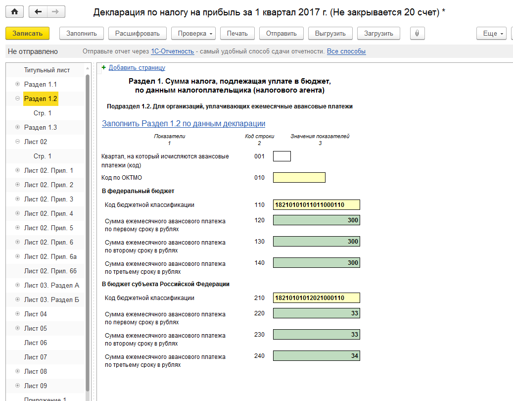Click green plus icon to add page
Image resolution: width=513 pixels, height=401 pixels.
click(104, 68)
